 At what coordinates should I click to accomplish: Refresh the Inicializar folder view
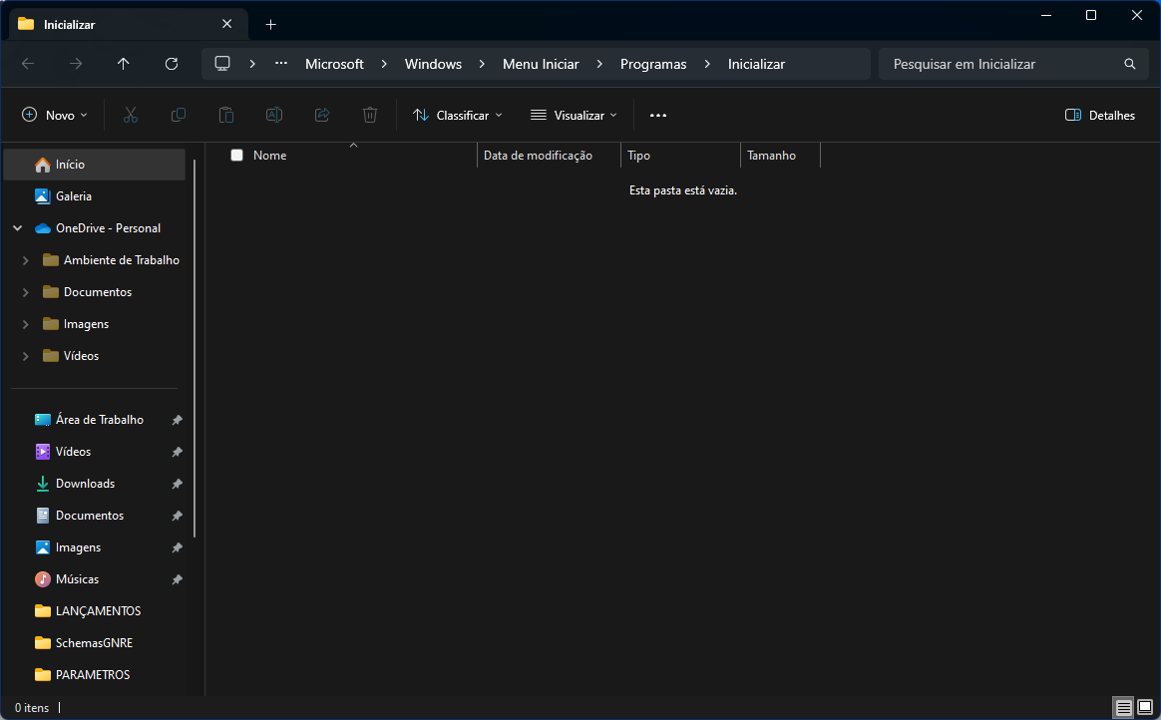click(x=171, y=64)
